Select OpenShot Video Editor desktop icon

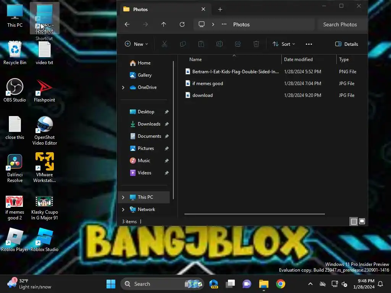click(44, 130)
